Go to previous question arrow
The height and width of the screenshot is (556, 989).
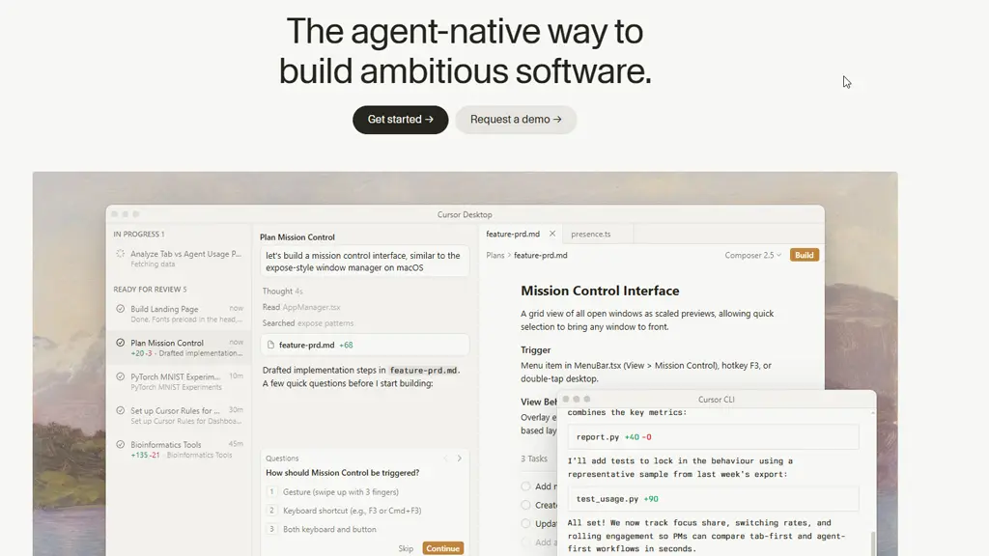click(445, 459)
